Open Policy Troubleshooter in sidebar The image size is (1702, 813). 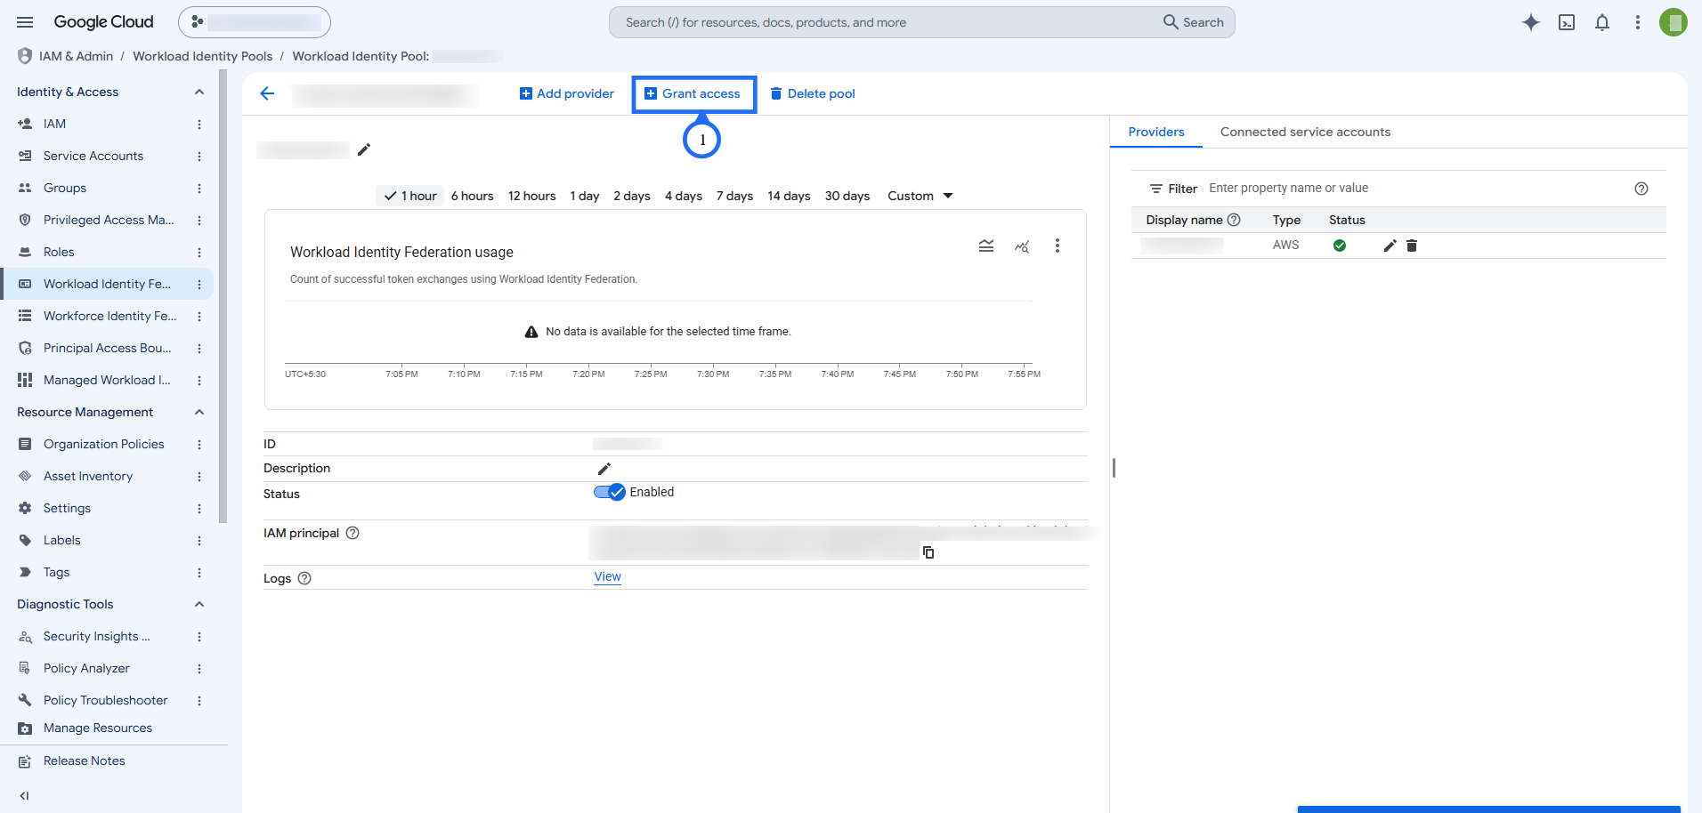click(x=105, y=701)
